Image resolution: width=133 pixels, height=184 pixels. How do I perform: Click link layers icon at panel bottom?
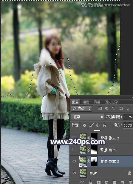(x=82, y=182)
